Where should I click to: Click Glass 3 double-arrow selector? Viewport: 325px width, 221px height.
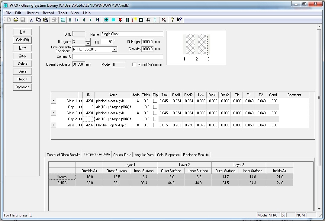point(80,125)
